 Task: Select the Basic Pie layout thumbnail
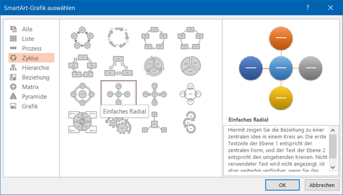tap(191, 66)
